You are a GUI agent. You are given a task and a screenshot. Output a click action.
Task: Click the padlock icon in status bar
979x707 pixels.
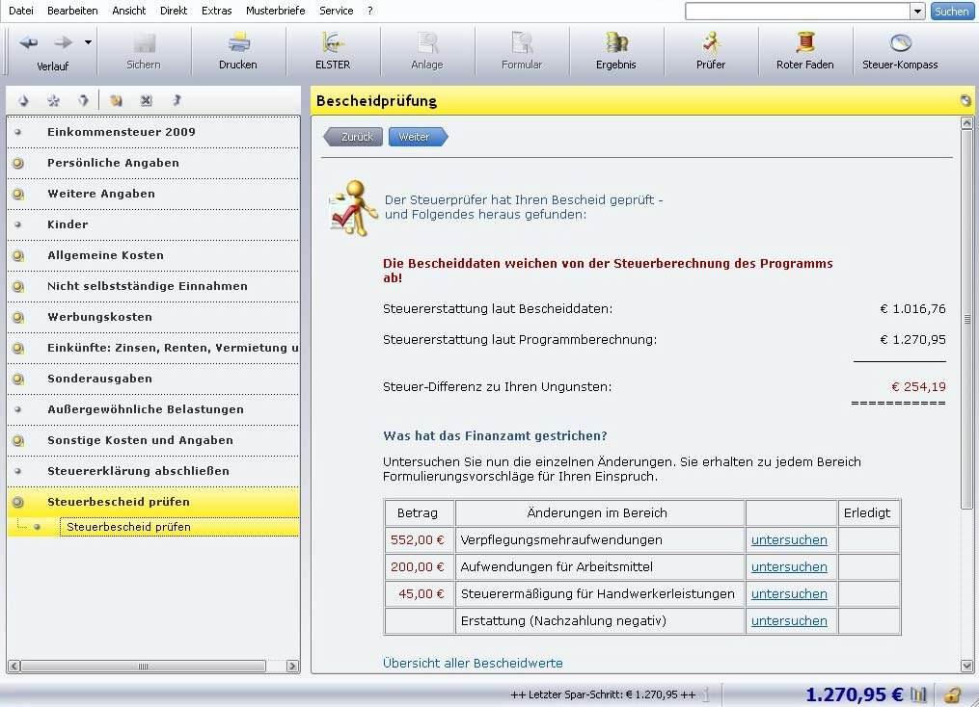[952, 694]
